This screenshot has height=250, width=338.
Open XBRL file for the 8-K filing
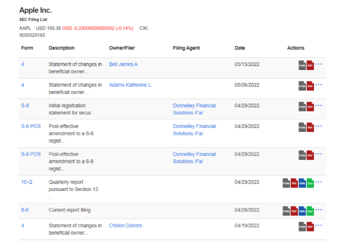tap(302, 211)
